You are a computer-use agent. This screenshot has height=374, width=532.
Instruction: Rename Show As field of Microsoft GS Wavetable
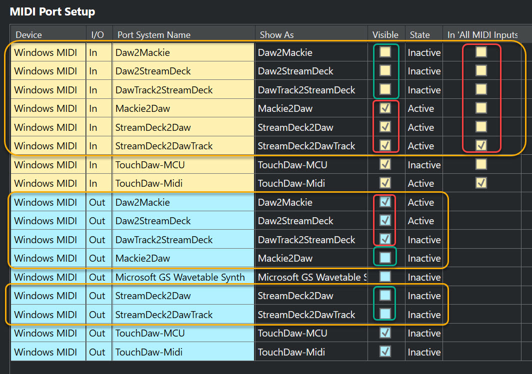coord(310,277)
